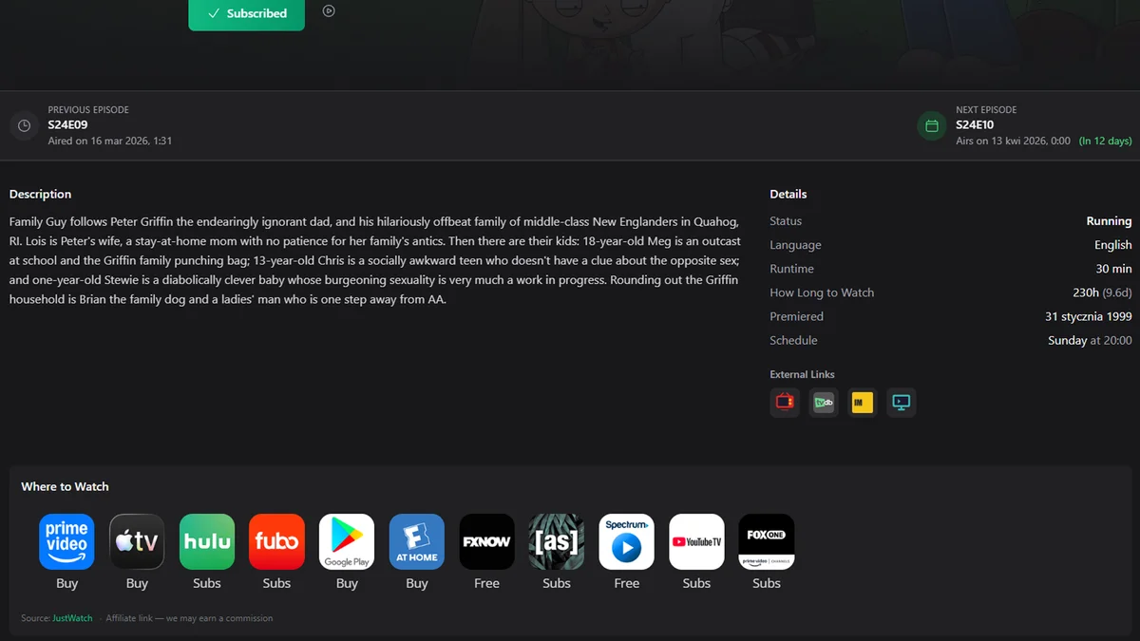The height and width of the screenshot is (641, 1140).
Task: Choose Fandango At Home icon
Action: coord(417,541)
